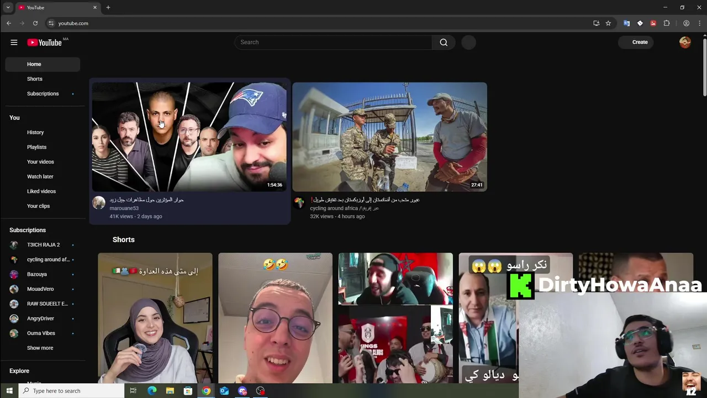Select the YouTube browser tab
This screenshot has height=398, width=707.
click(57, 8)
